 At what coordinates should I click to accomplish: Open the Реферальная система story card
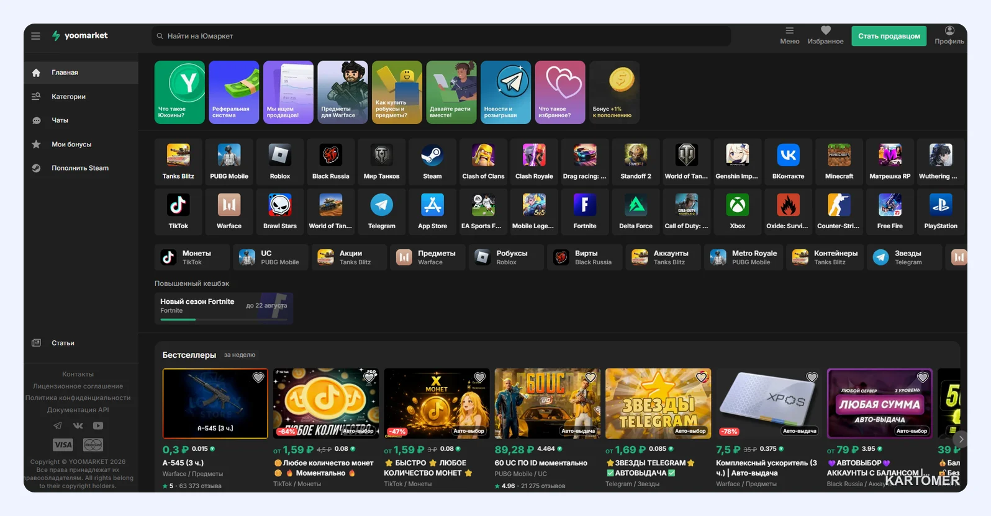click(x=234, y=92)
